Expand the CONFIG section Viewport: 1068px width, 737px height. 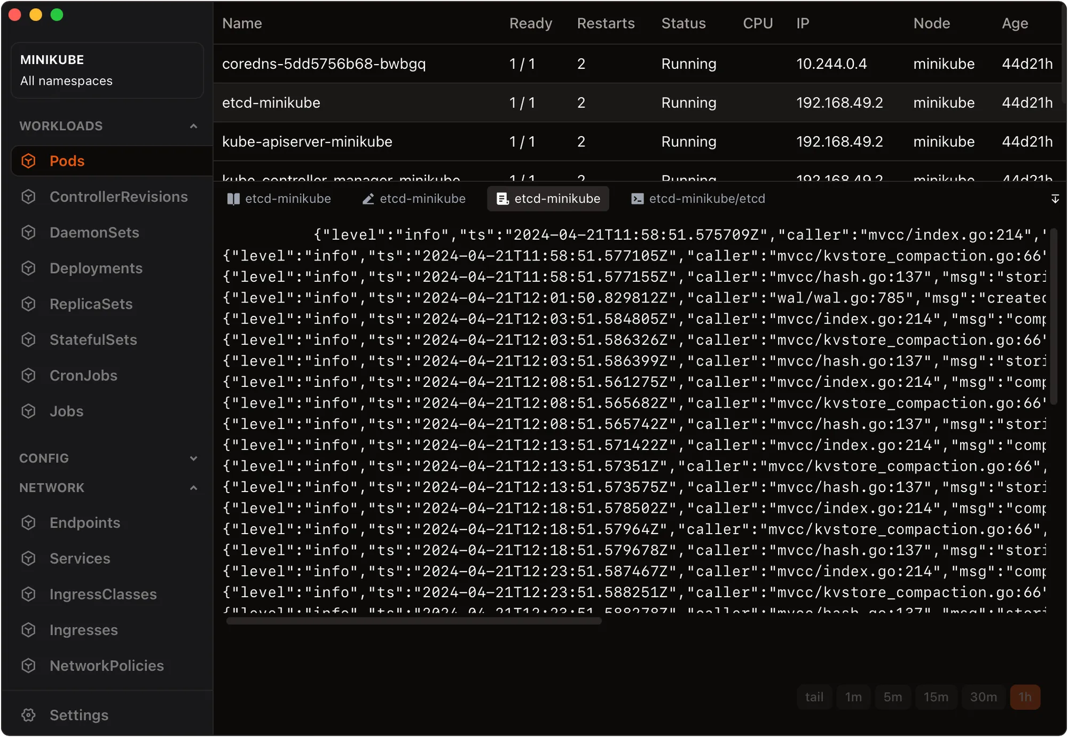click(193, 458)
